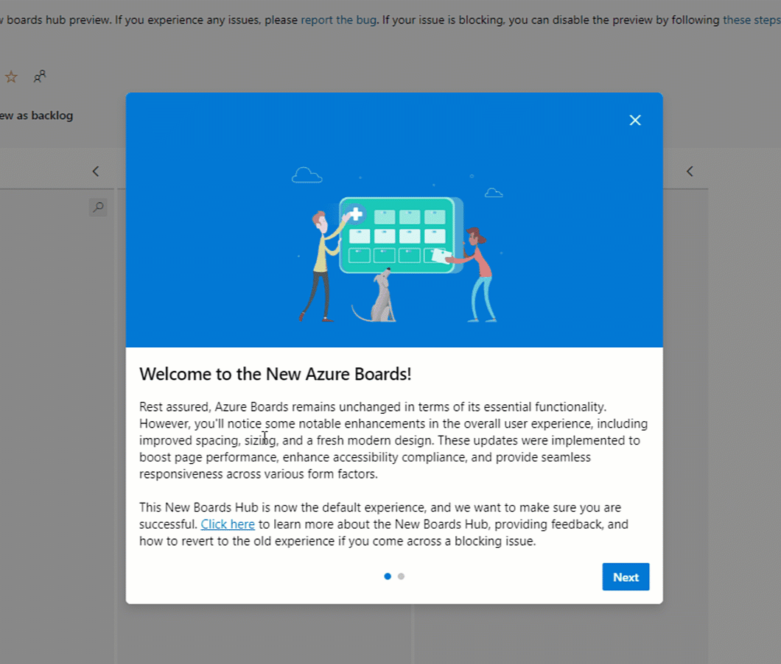The height and width of the screenshot is (664, 781).
Task: Click Next to advance the welcome dialog
Action: coord(626,576)
